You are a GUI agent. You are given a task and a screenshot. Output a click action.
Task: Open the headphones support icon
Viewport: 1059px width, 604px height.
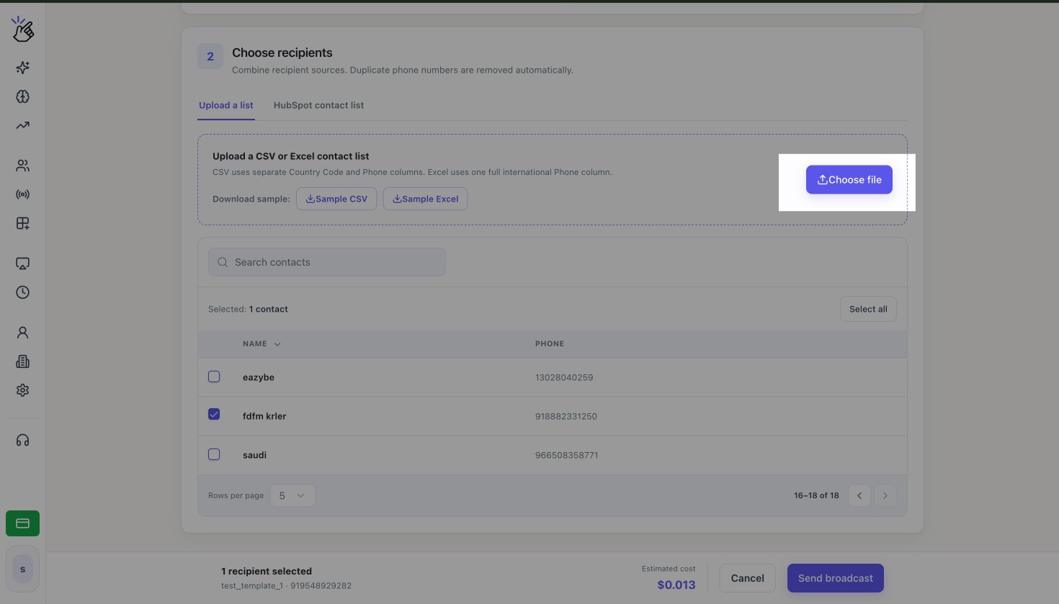pos(22,441)
